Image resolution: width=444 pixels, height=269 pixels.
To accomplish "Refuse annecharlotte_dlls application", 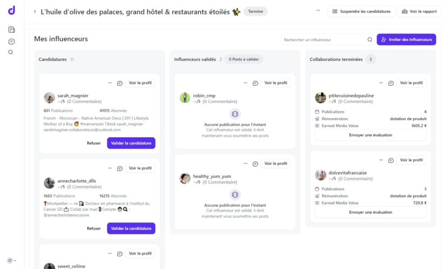I will [94, 228].
